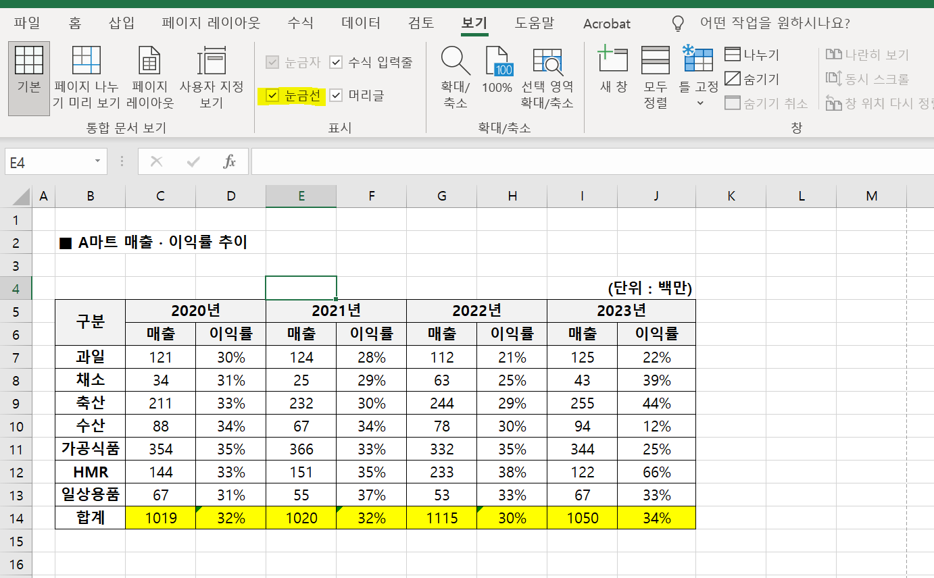Hide the window with 숨기기
Image resolution: width=934 pixels, height=578 pixels.
pos(752,79)
